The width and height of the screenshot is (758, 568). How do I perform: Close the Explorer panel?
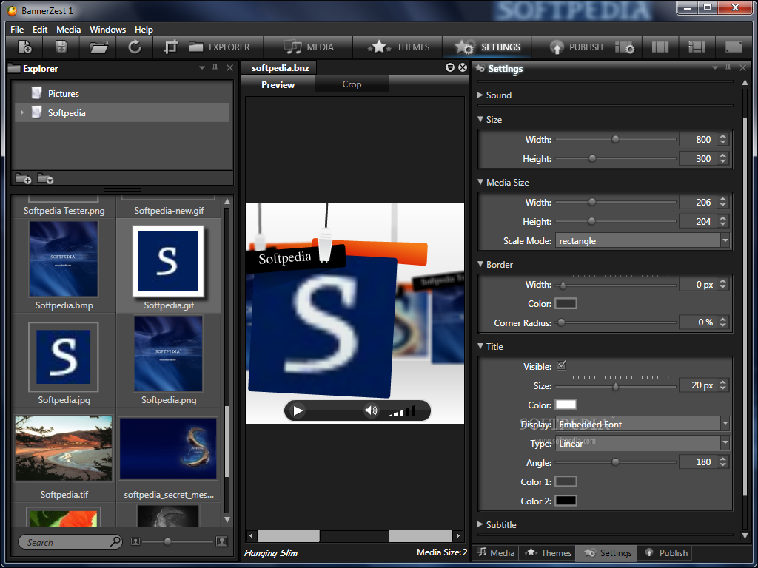pyautogui.click(x=229, y=67)
